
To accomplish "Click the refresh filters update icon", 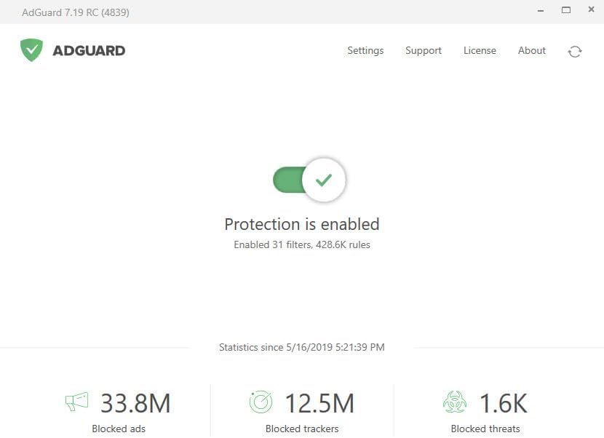I will point(575,51).
